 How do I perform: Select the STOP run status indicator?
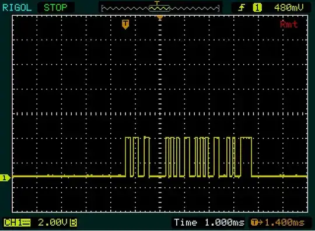pos(55,8)
